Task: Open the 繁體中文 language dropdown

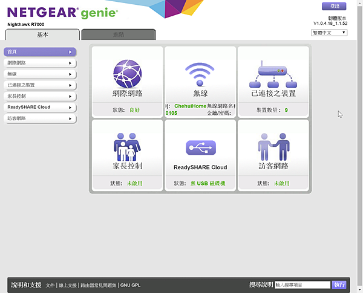Action: tap(329, 33)
